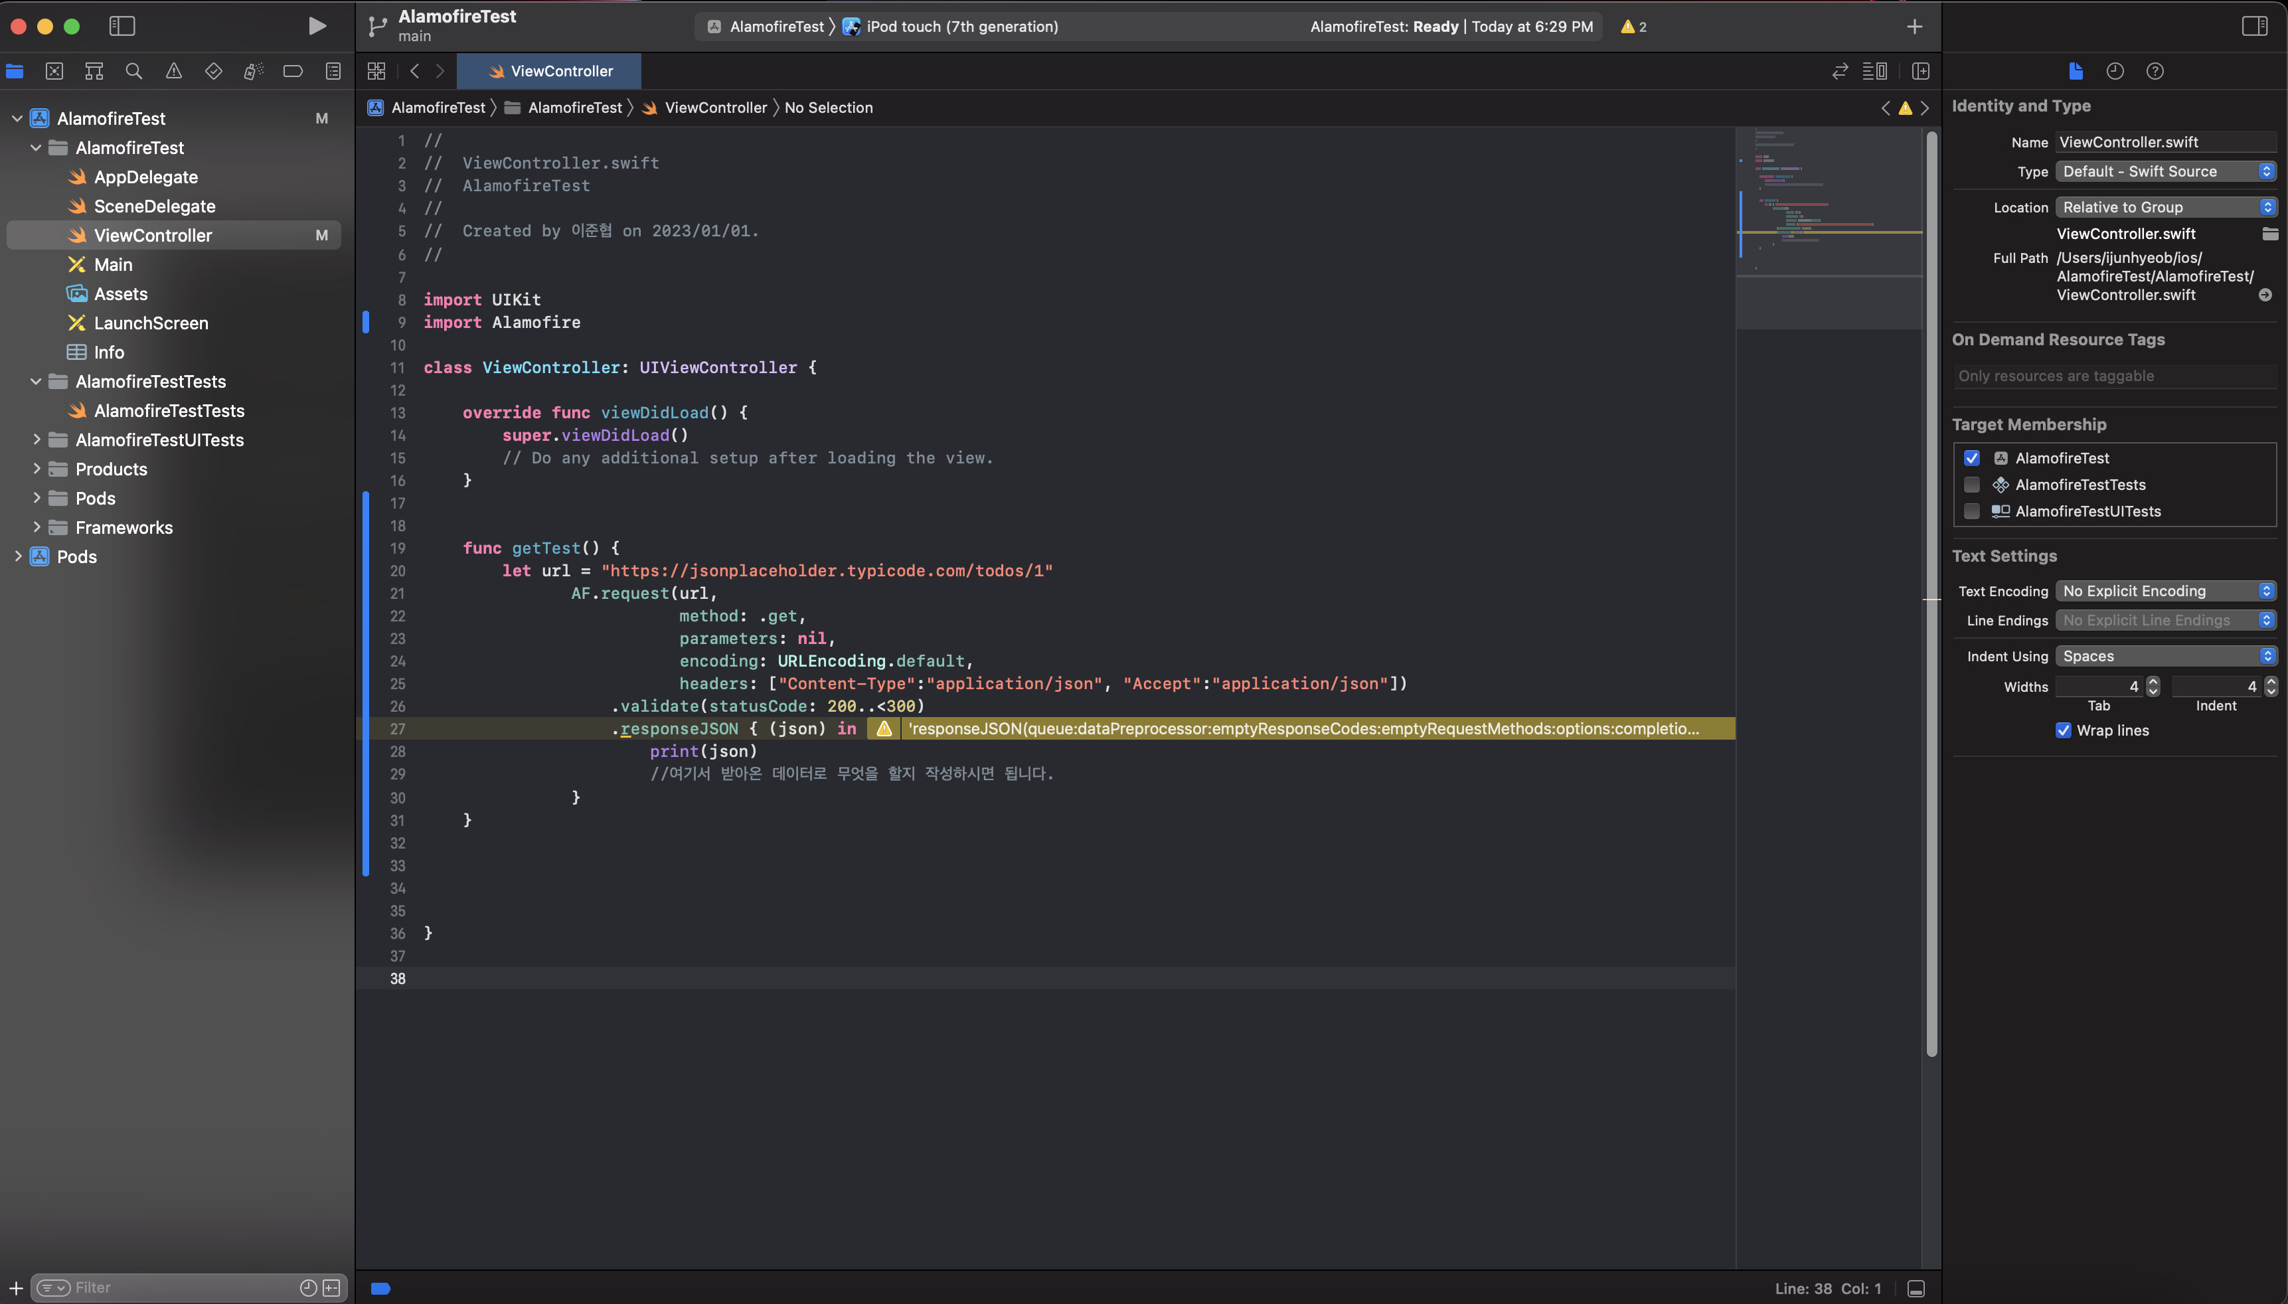2288x1304 pixels.
Task: Select AppDelegate in the project navigator
Action: [145, 177]
